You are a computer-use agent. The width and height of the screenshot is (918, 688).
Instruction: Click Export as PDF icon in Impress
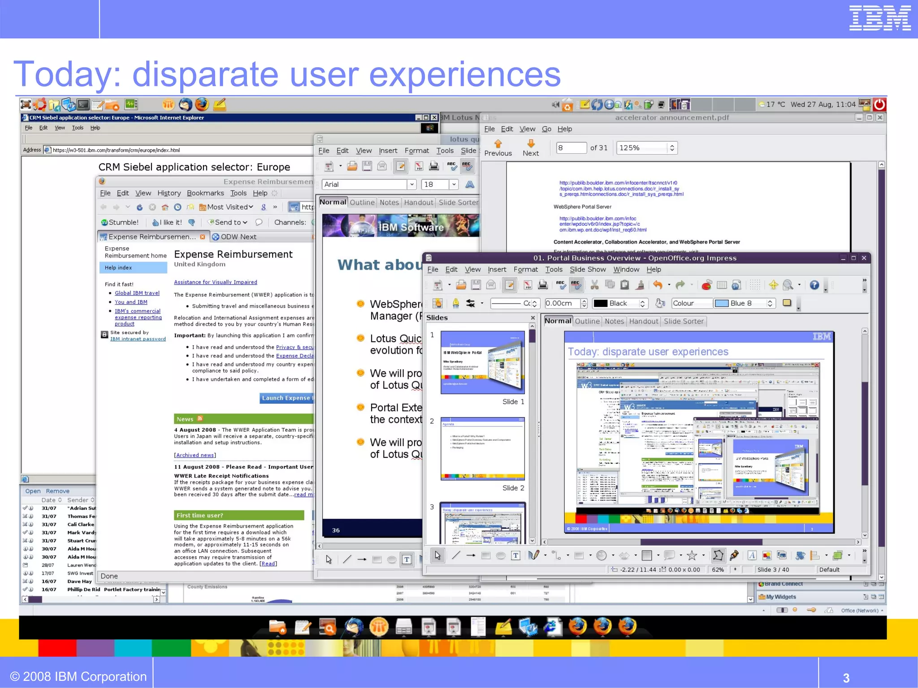pyautogui.click(x=528, y=285)
